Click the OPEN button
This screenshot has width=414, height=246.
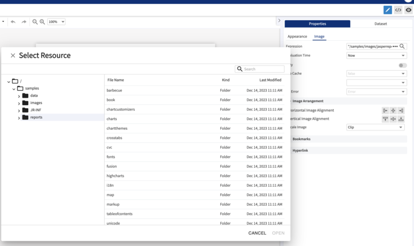point(278,233)
